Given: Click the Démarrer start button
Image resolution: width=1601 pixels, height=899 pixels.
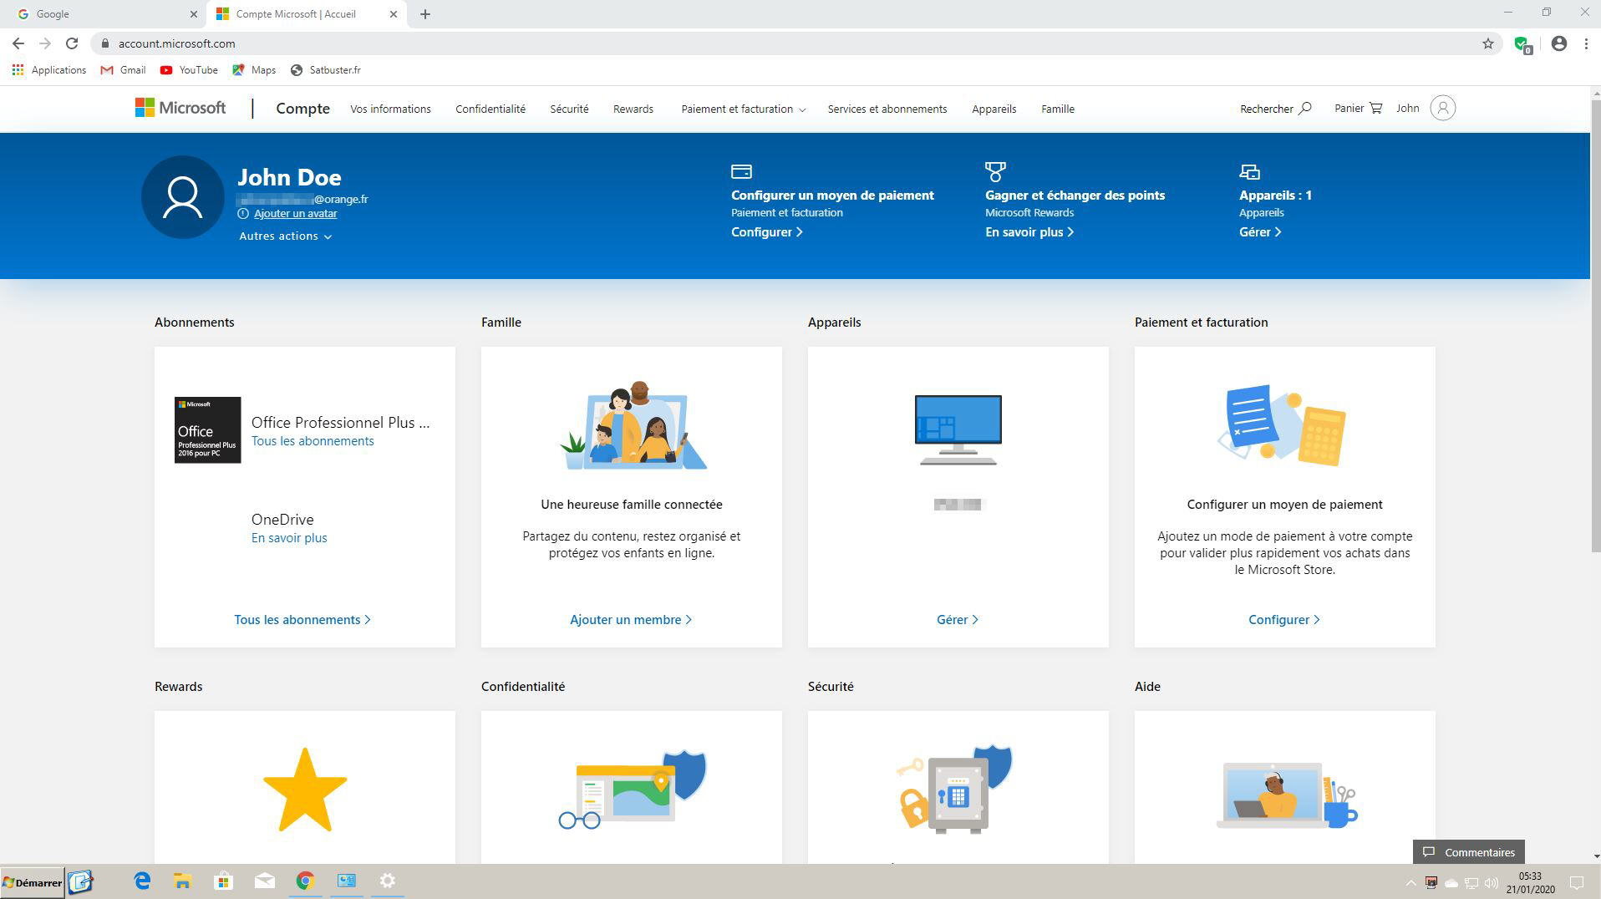Looking at the screenshot, I should point(33,882).
